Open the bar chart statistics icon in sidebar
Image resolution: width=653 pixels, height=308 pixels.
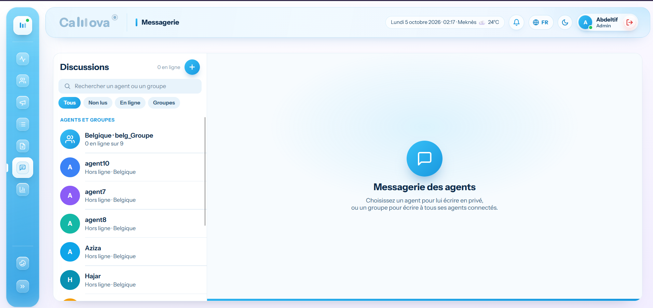coord(23,190)
